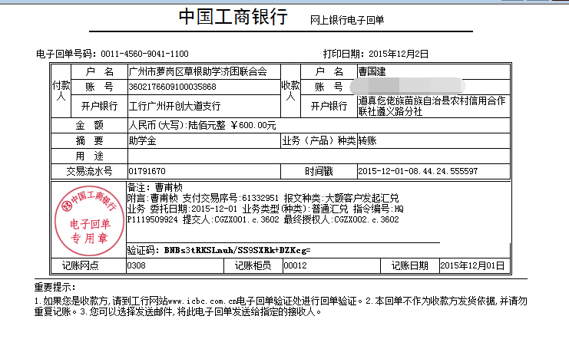This screenshot has width=569, height=349.
Task: Click the 中国工商银行 title heading
Action: (x=233, y=17)
